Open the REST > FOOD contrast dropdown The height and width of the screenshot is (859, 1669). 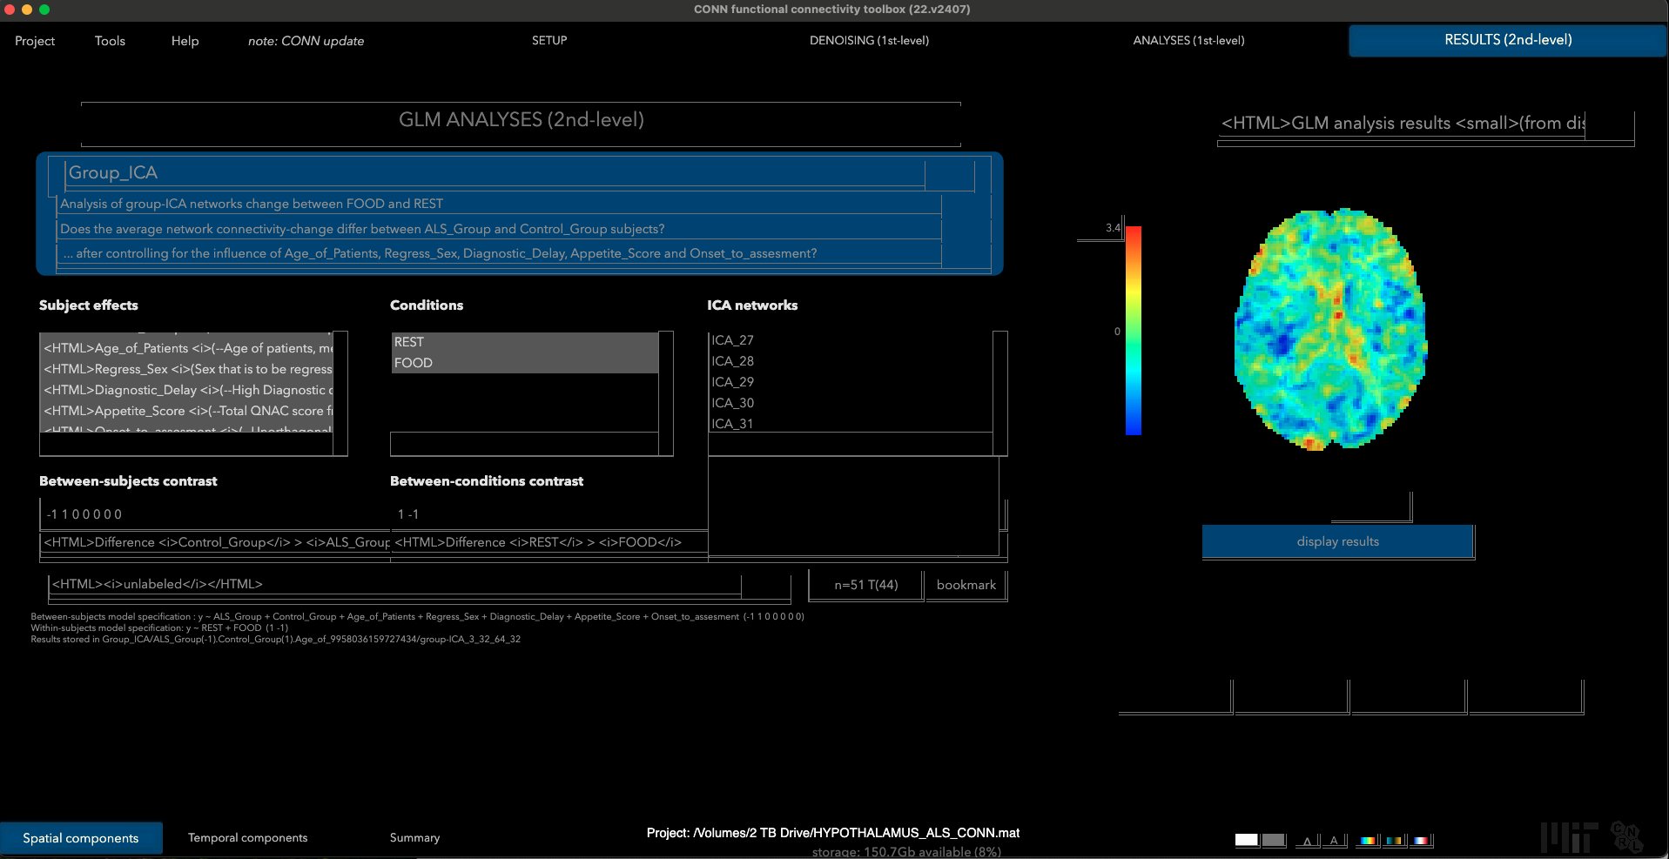point(548,542)
